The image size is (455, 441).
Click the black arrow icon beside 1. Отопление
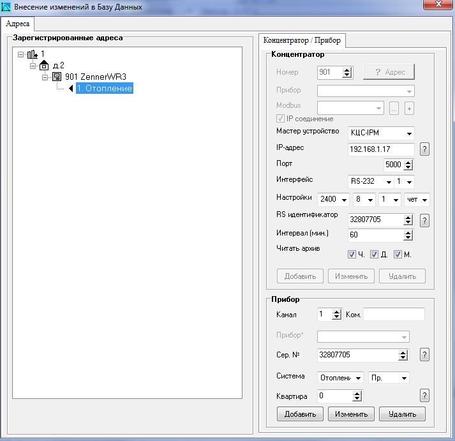(71, 89)
